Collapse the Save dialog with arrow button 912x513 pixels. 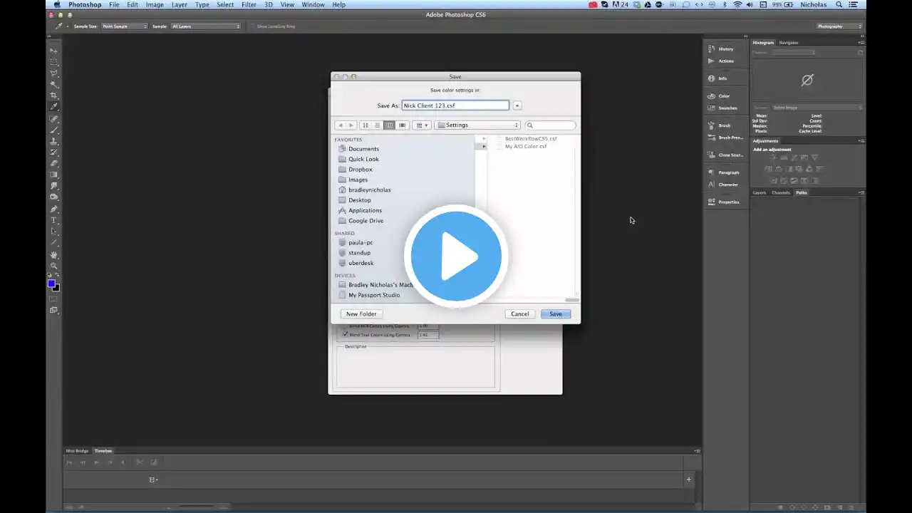tap(517, 105)
